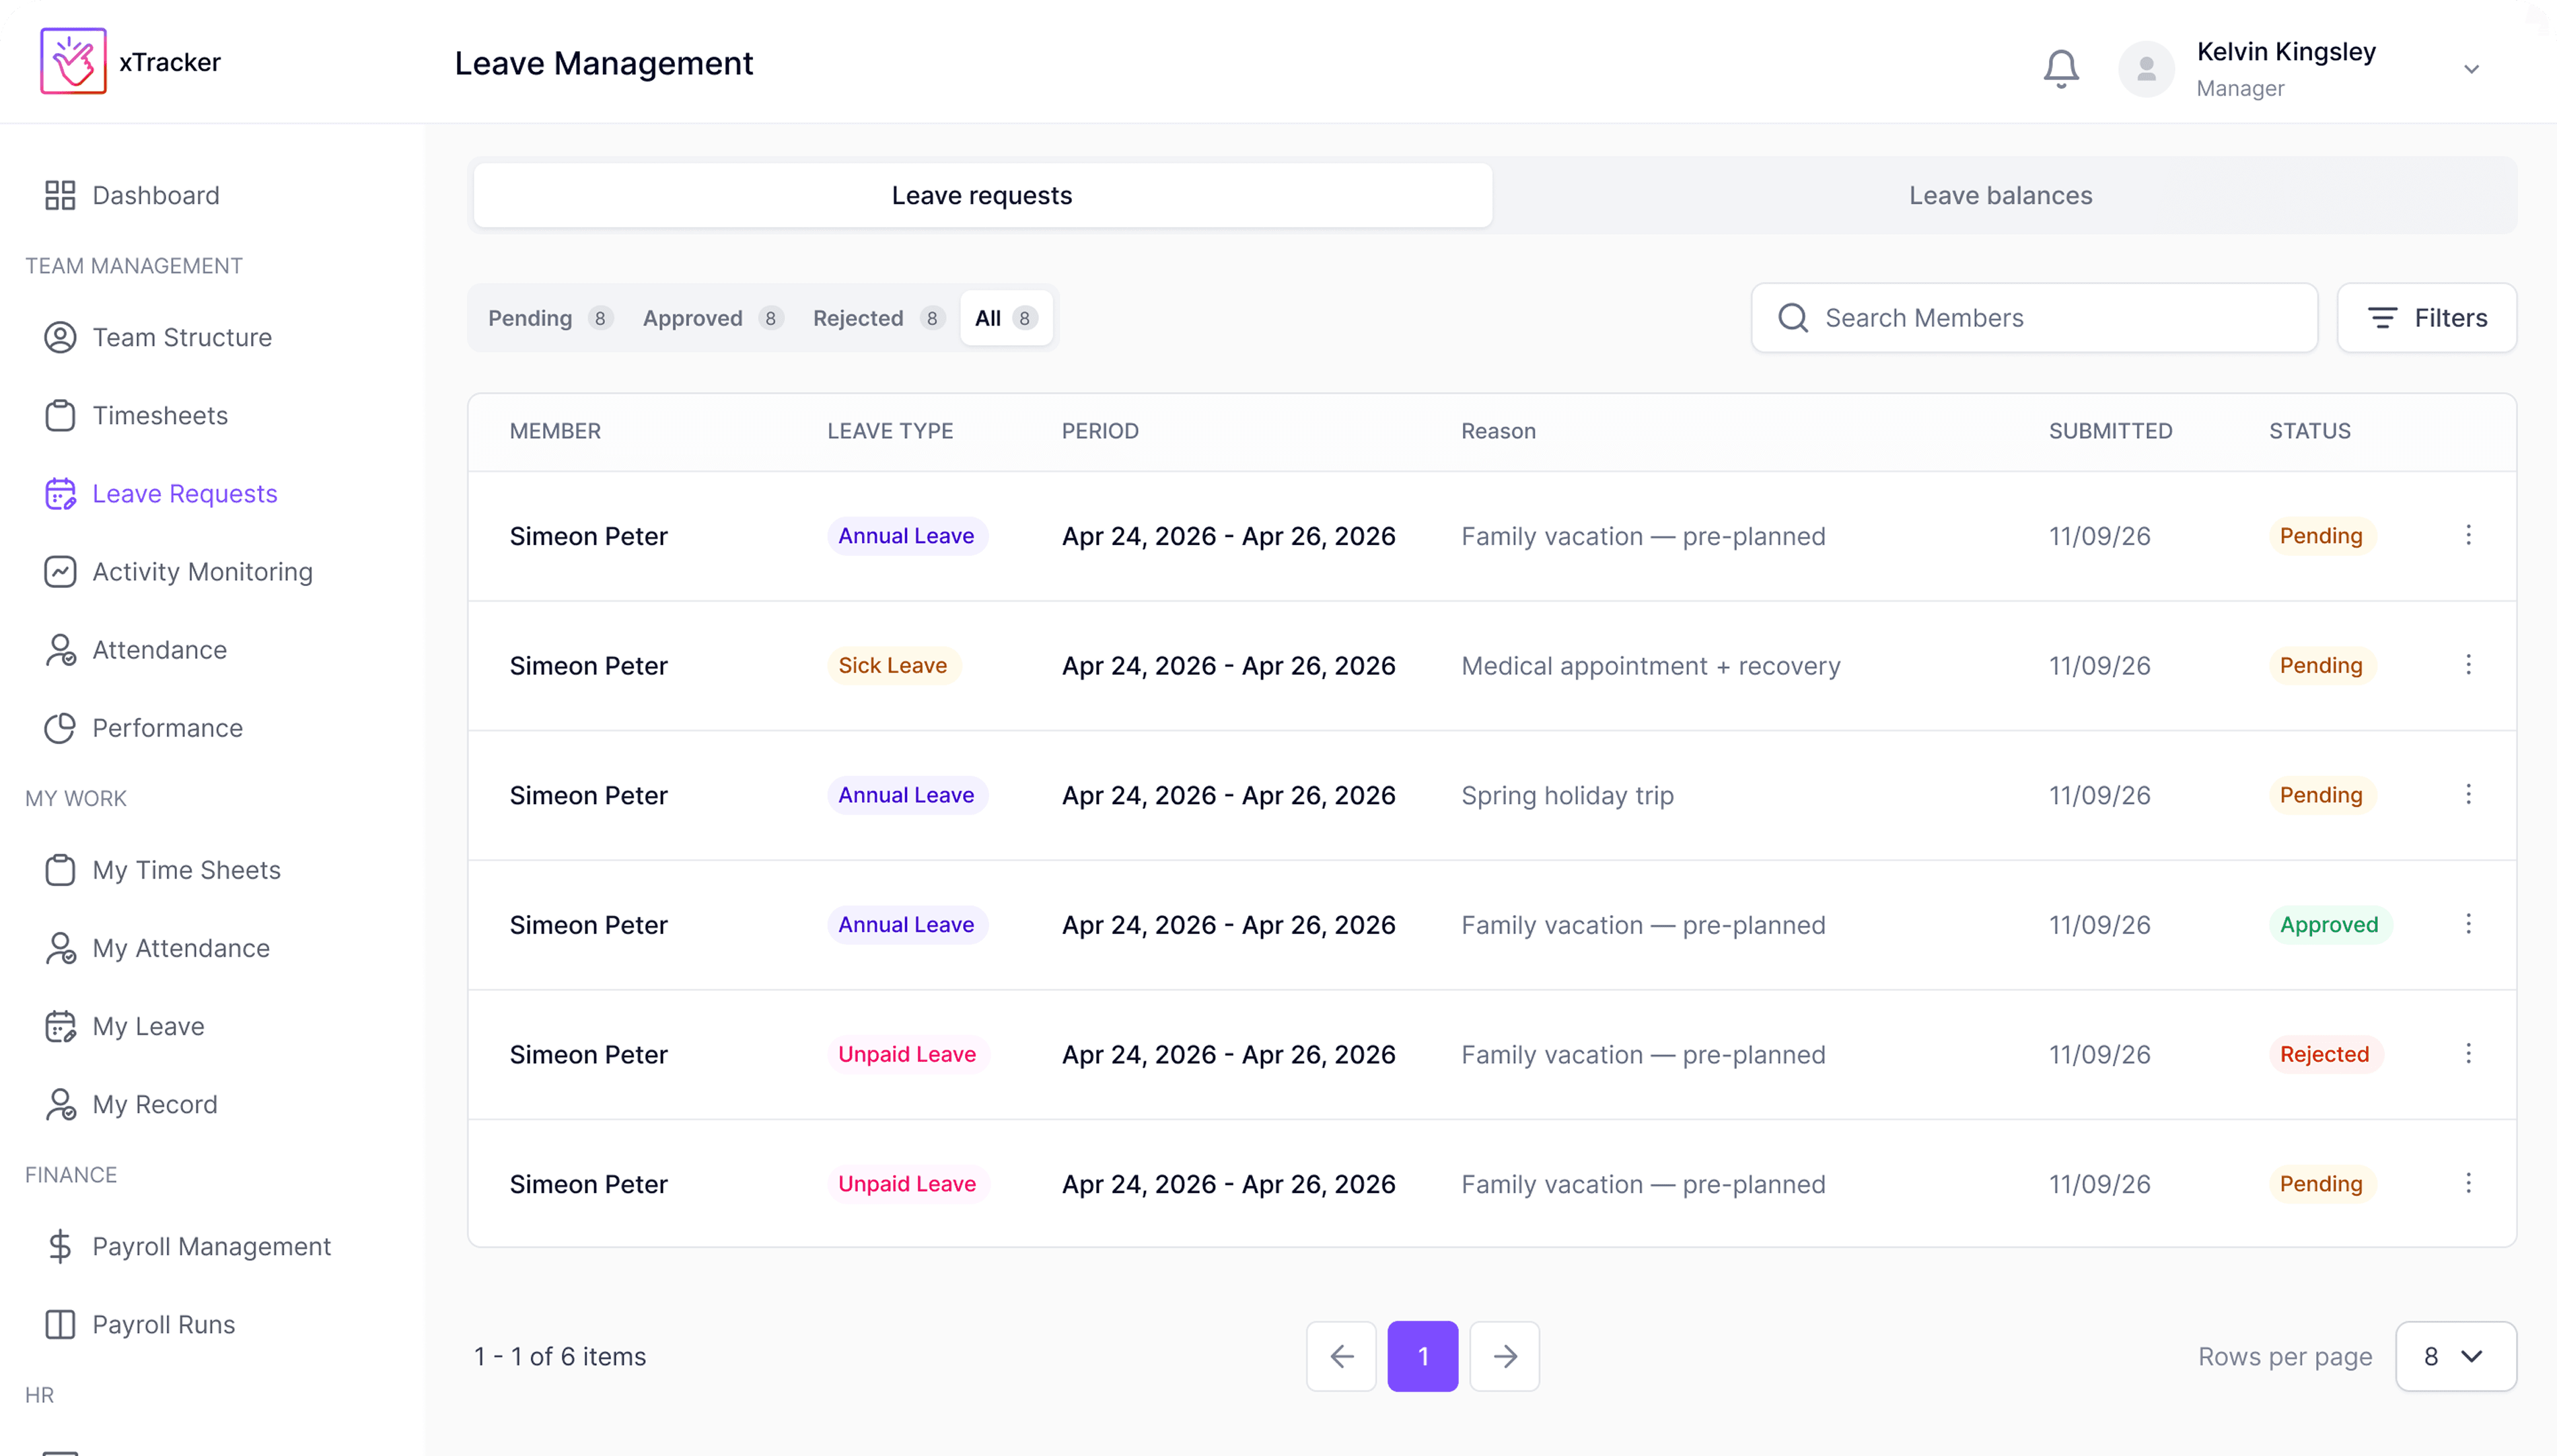Click the My Record icon
This screenshot has height=1456, width=2557.
[x=60, y=1104]
